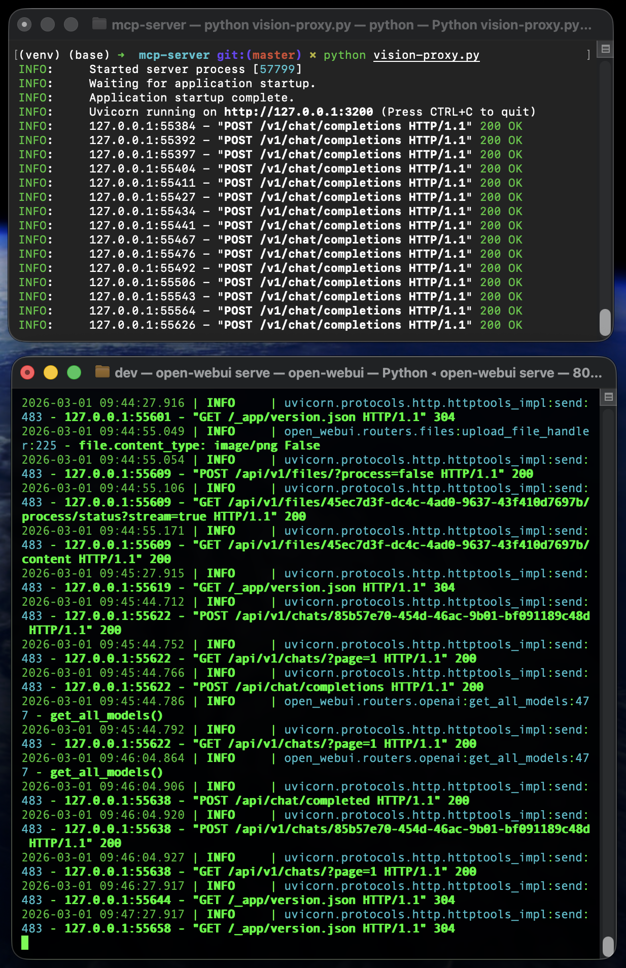Click the scrollbar thumb in the open-webui terminal

608,946
